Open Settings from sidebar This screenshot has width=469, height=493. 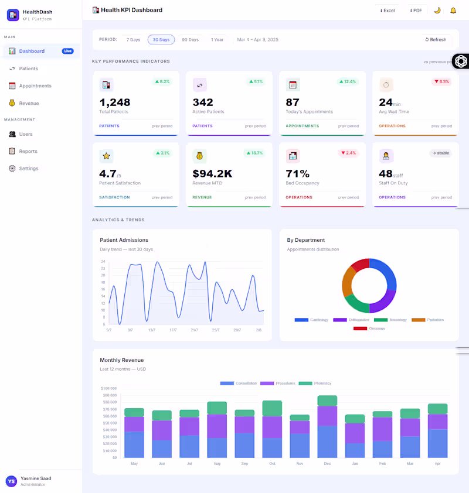[x=41, y=169]
